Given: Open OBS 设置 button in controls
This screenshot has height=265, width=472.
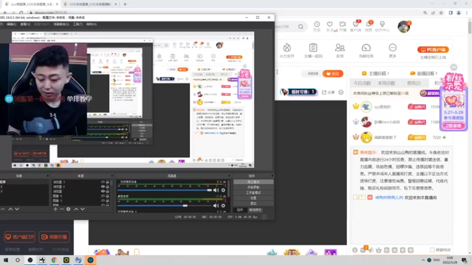Looking at the screenshot, I should (x=253, y=198).
